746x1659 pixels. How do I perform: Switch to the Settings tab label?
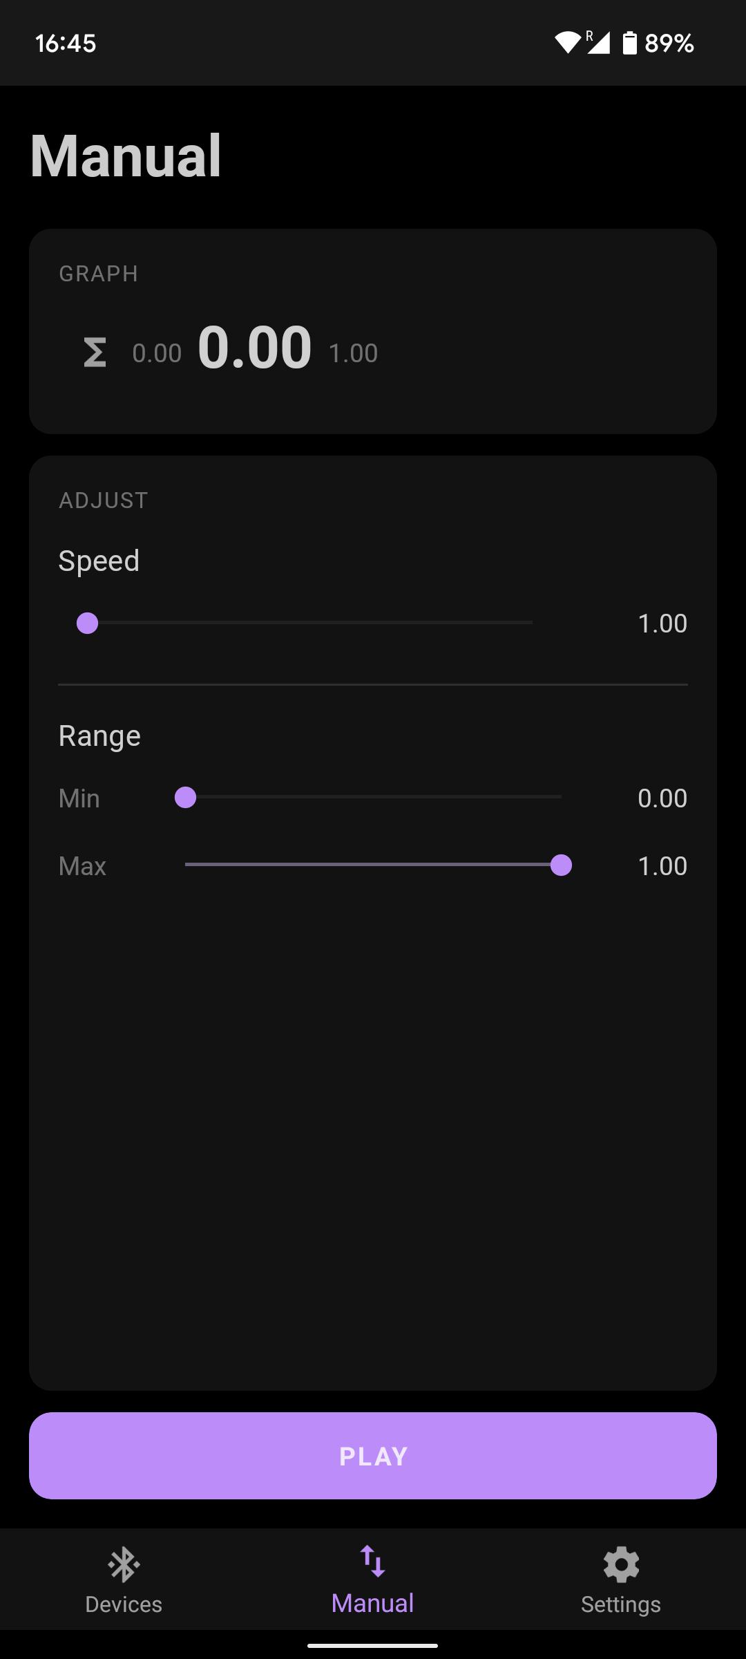[x=621, y=1604]
